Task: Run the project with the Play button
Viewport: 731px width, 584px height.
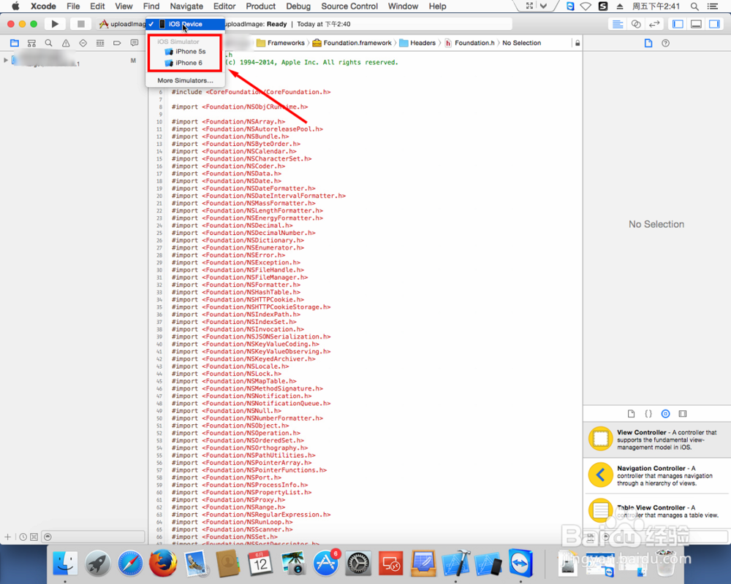Action: pos(55,24)
